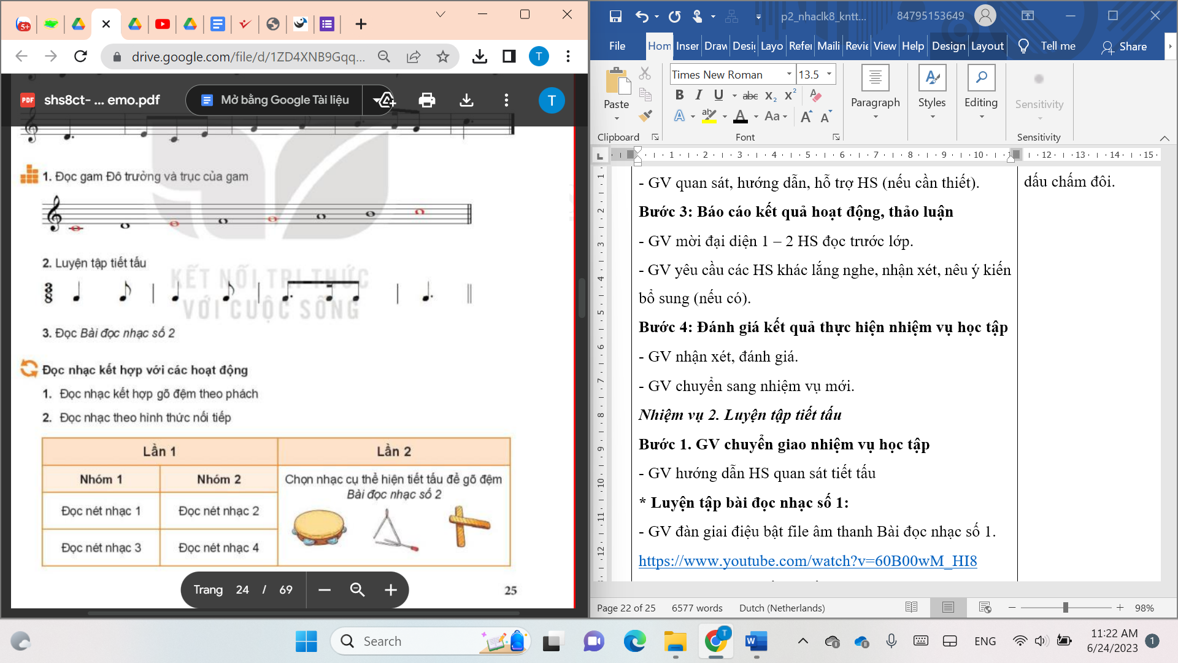Switch to Read Mode view
This screenshot has height=663, width=1178.
911,608
